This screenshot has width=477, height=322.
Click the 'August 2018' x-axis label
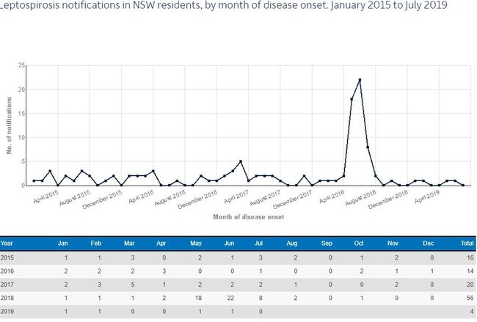click(360, 197)
